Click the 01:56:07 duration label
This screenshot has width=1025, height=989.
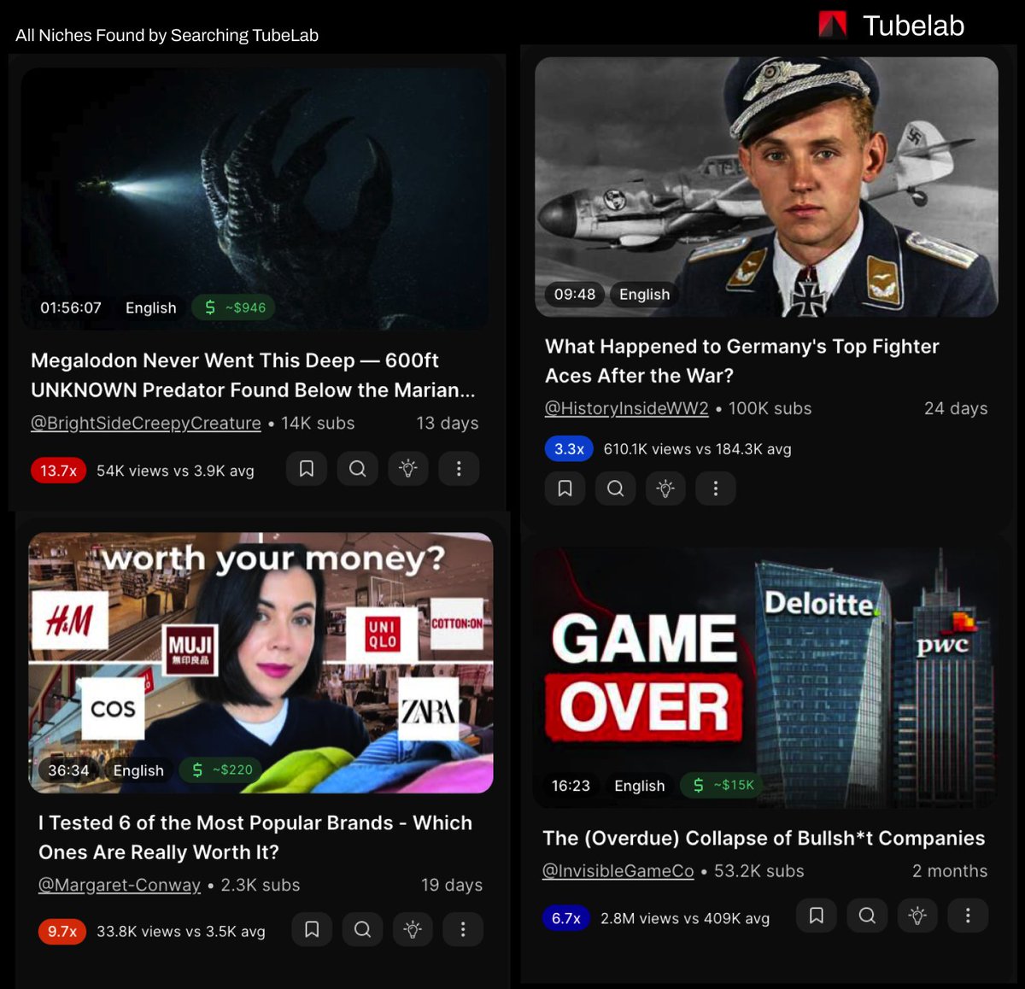point(71,308)
